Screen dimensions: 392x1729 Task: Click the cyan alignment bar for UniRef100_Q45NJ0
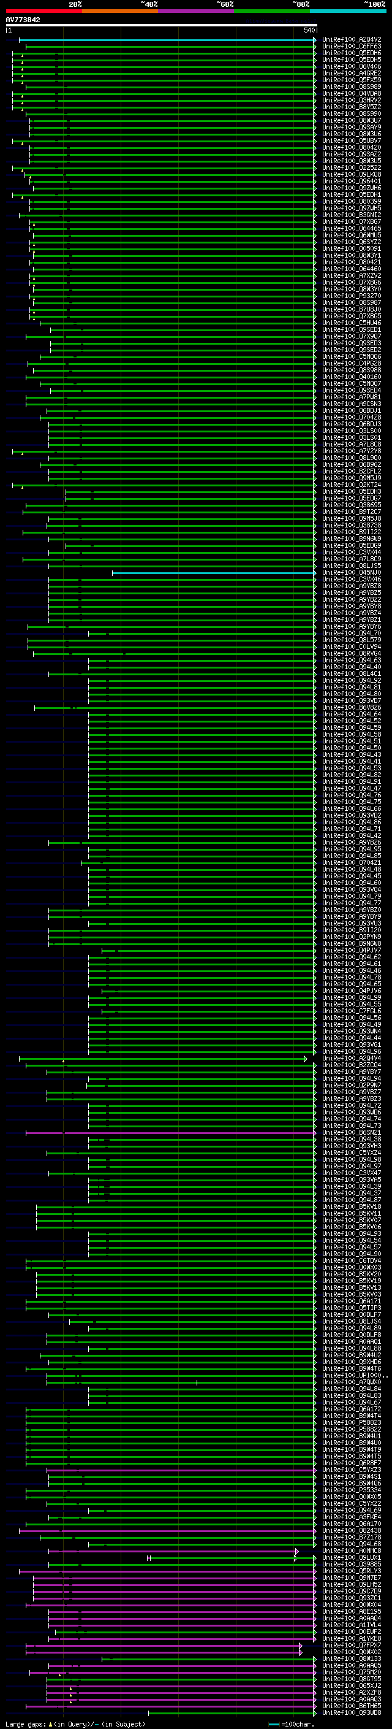(x=214, y=572)
